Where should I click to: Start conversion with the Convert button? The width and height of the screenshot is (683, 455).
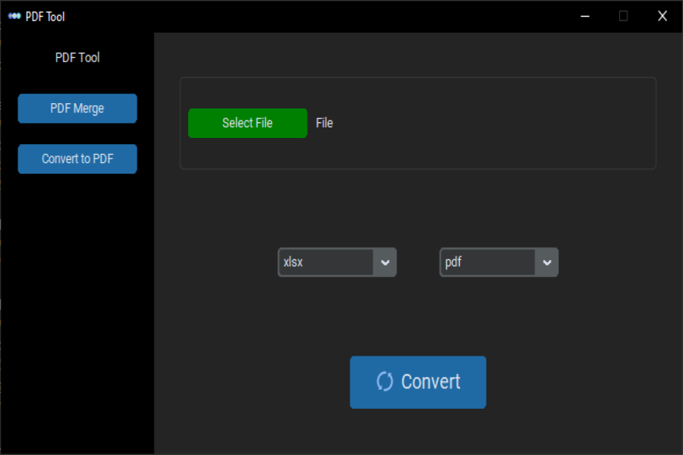(417, 382)
